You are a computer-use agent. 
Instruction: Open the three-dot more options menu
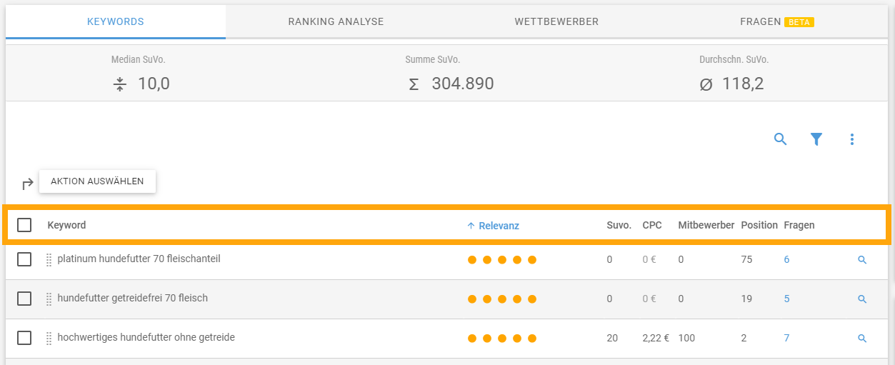click(851, 139)
